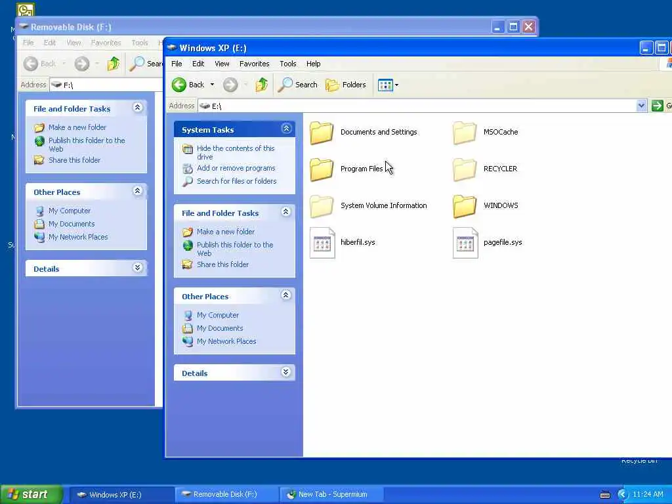Open Search in Windows XP (E:) toolbar
The image size is (672, 504).
point(298,85)
